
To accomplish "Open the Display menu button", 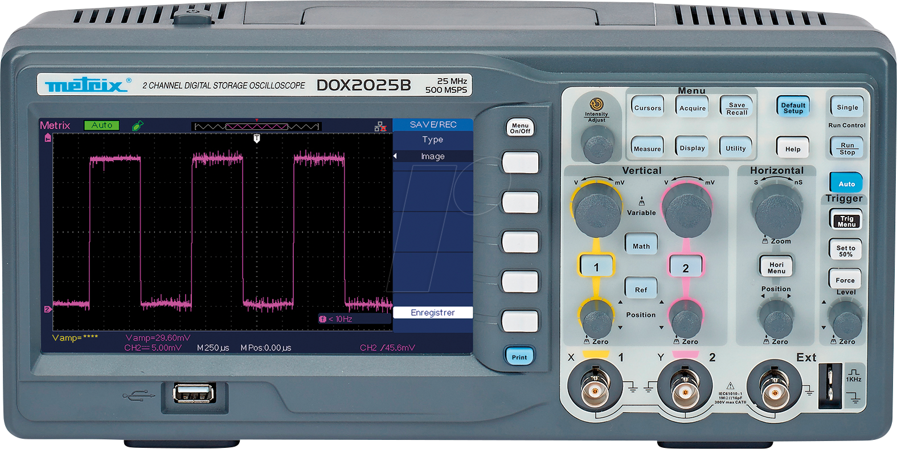I will 692,147.
